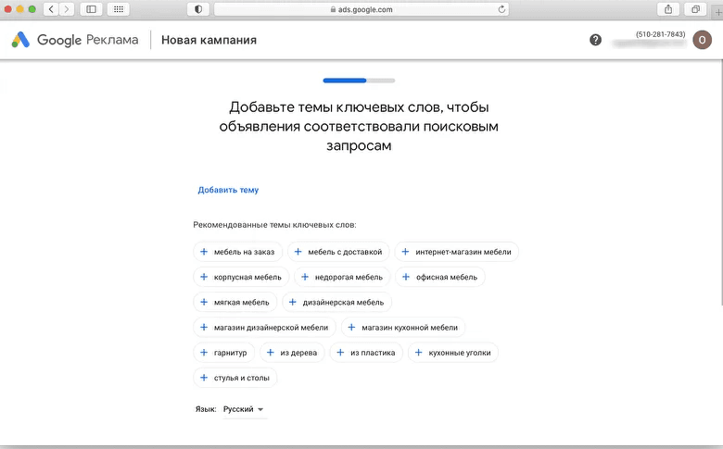Screen dimensions: 723x449
Task: Select the недорогая мебель chip label
Action: point(349,277)
